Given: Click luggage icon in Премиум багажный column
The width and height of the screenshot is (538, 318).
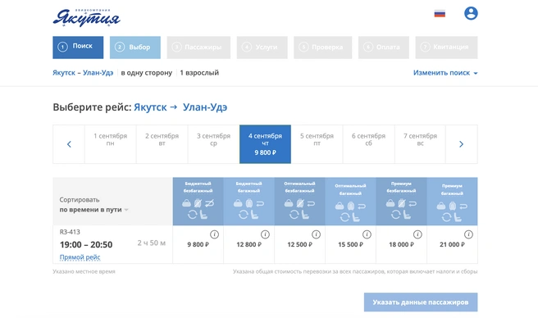Looking at the screenshot, I should tap(452, 206).
